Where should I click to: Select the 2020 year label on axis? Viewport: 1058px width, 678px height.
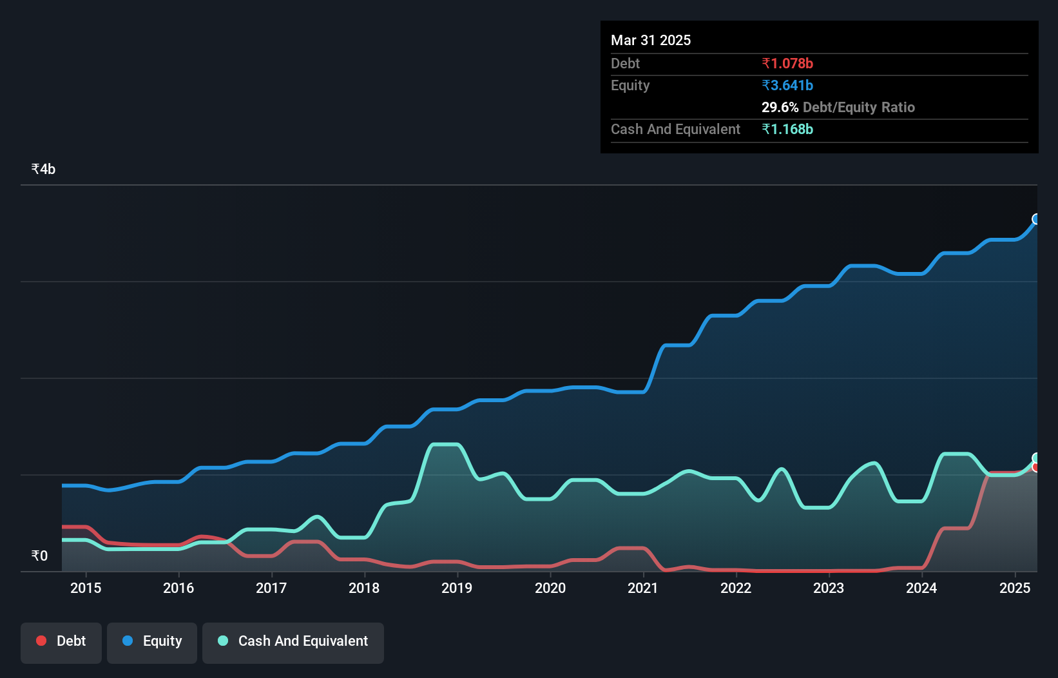(551, 588)
